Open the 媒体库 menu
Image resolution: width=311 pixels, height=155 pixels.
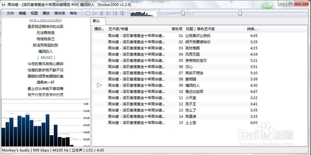60,13
